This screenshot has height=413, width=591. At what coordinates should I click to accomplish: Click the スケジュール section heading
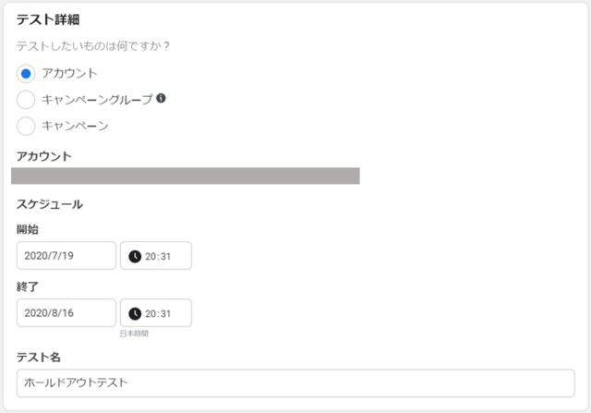(x=50, y=203)
